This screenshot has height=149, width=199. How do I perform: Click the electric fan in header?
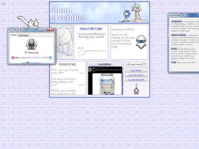click(126, 16)
